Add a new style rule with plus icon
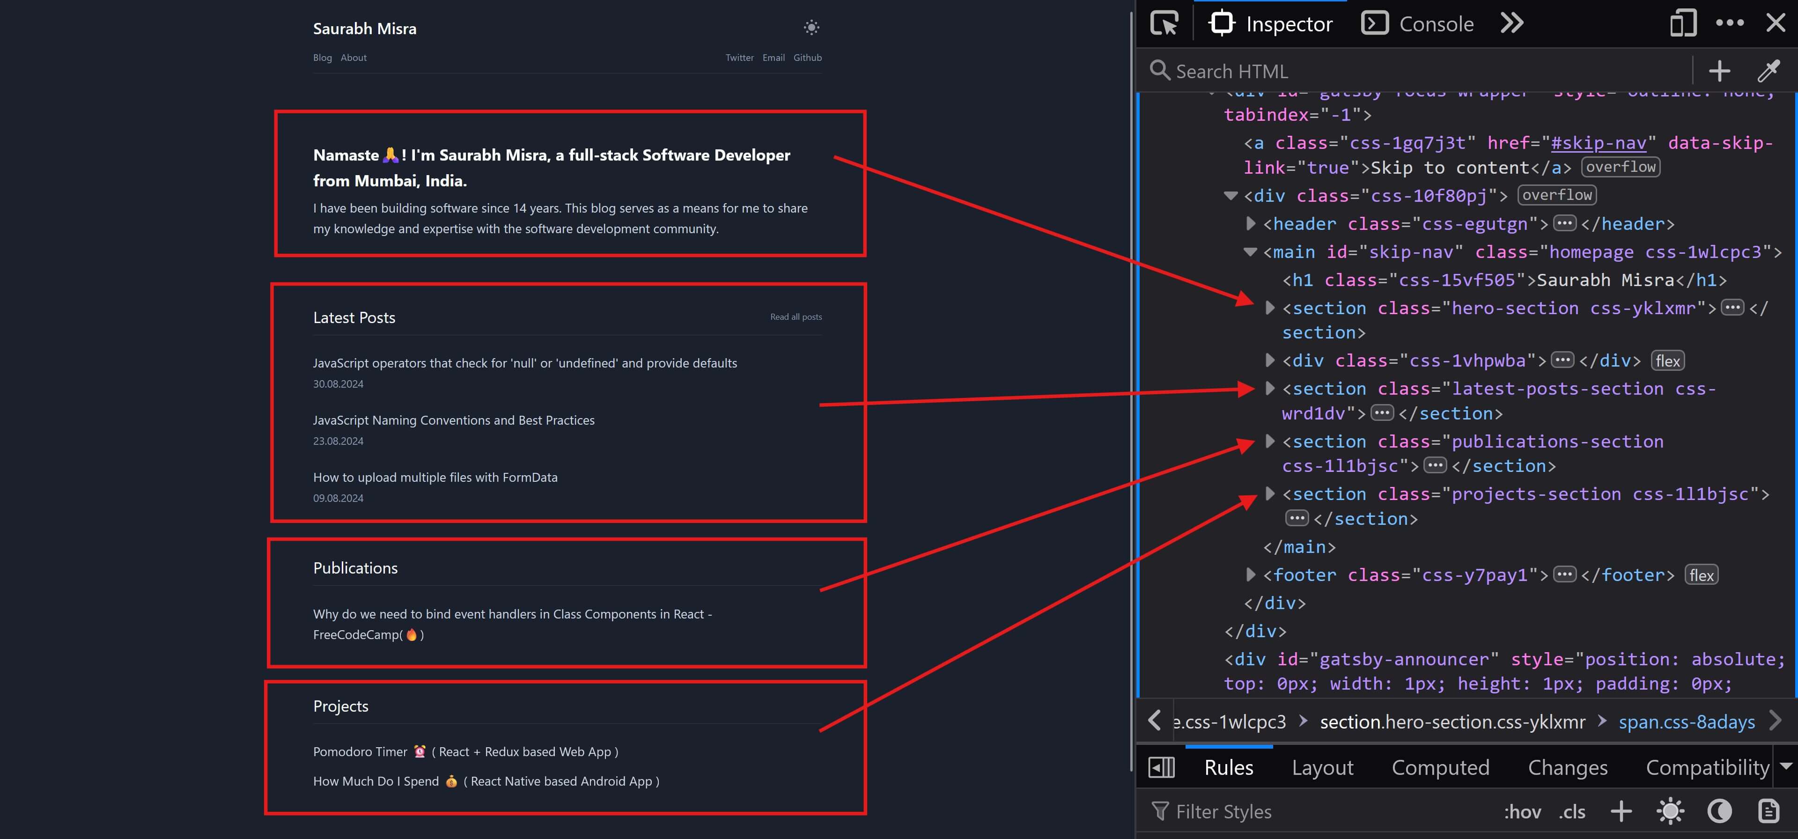 (x=1621, y=811)
